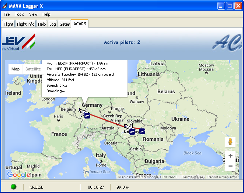Viewport: 244px width, 193px height.
Task: Click the Ukraine label on map
Action: coord(180,119)
